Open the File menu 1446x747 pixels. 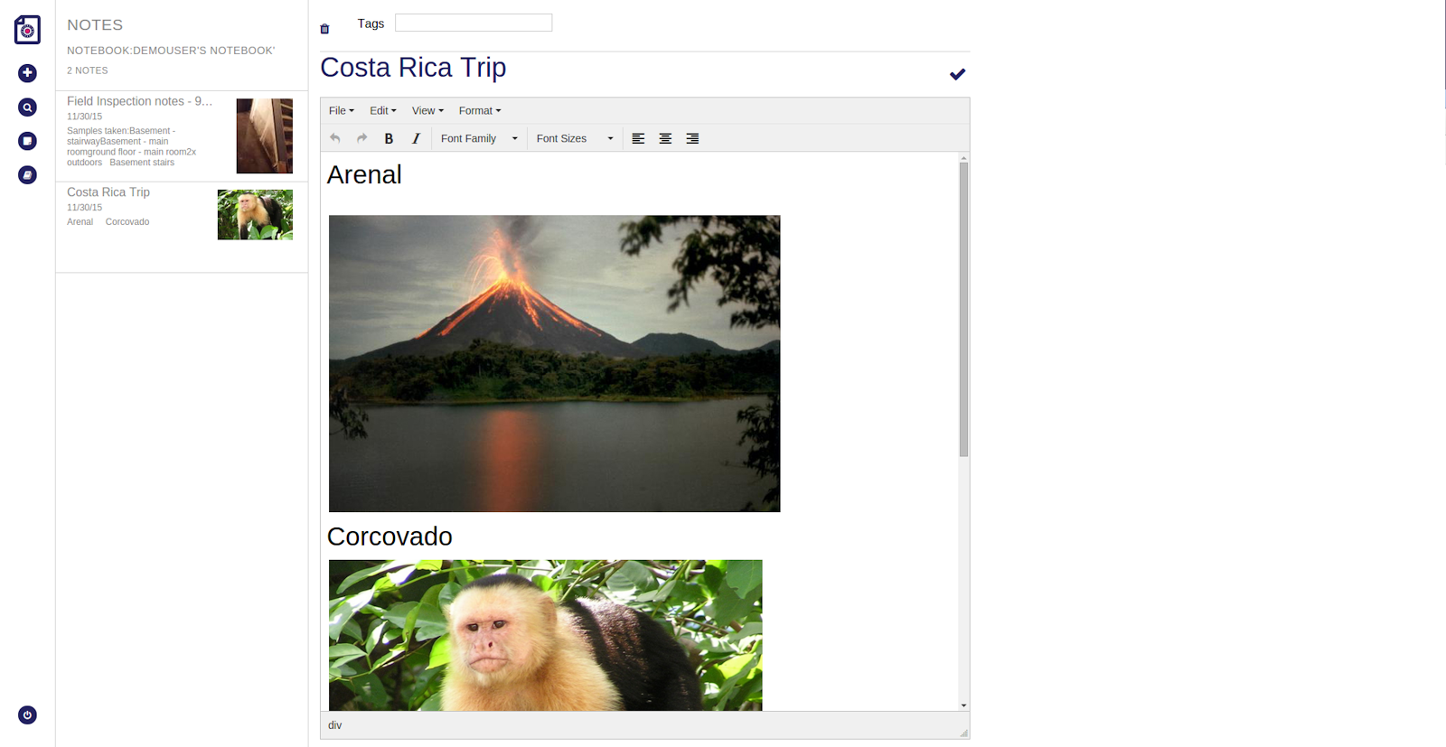[342, 111]
